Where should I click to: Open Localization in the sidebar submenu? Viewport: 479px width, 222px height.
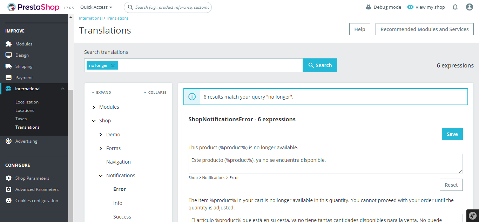tap(27, 102)
